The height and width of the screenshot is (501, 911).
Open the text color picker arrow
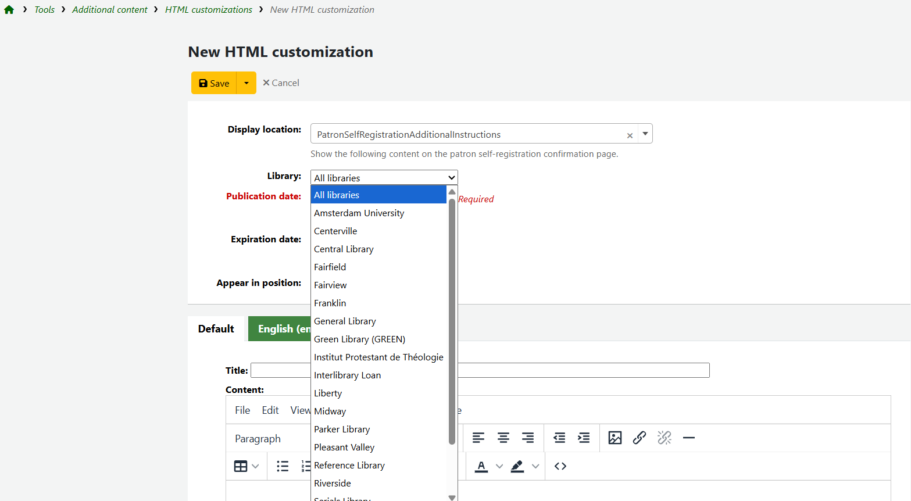(499, 466)
